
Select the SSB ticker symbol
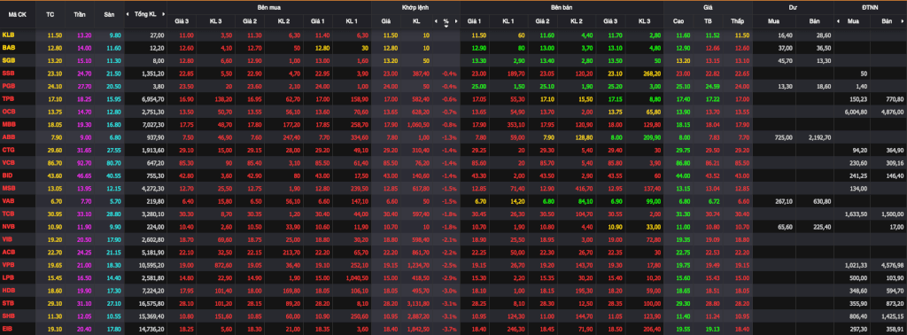click(9, 73)
